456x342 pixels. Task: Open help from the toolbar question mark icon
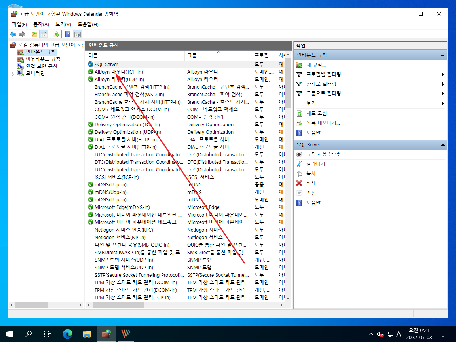68,34
